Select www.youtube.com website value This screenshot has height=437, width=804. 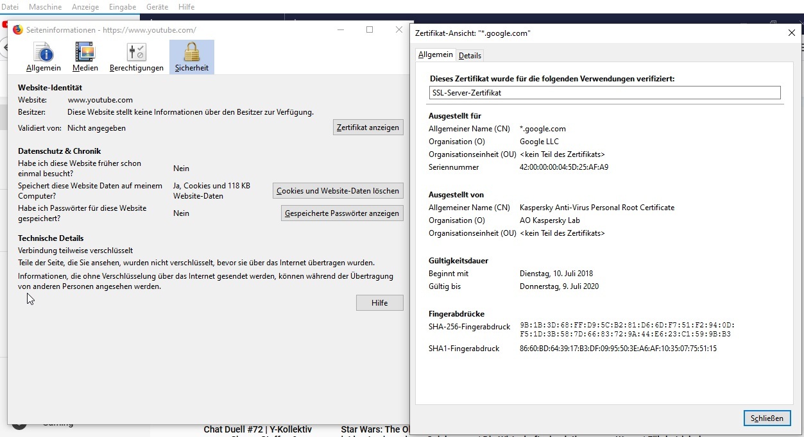point(100,100)
